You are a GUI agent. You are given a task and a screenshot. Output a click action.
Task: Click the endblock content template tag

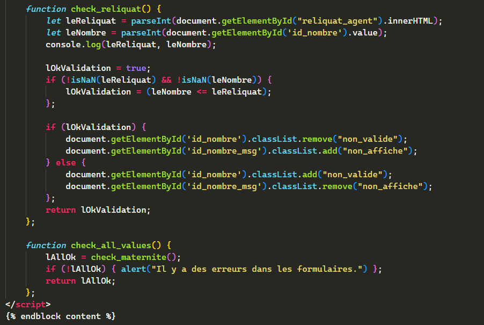click(61, 316)
